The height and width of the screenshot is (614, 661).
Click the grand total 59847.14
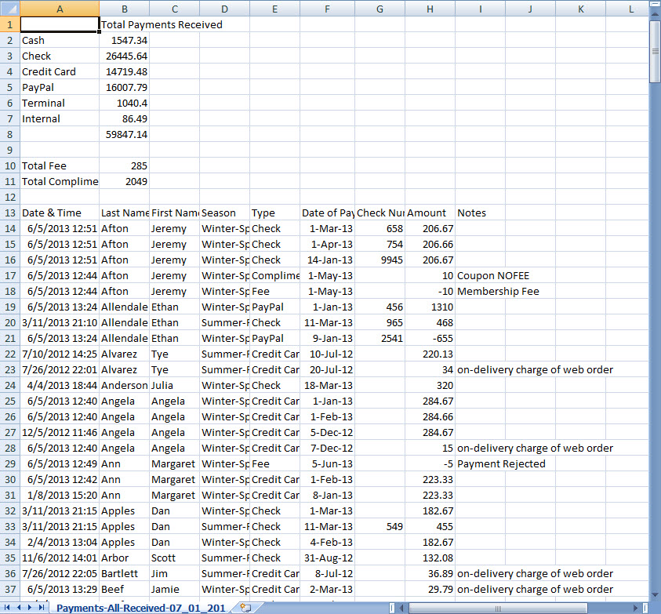pyautogui.click(x=125, y=134)
